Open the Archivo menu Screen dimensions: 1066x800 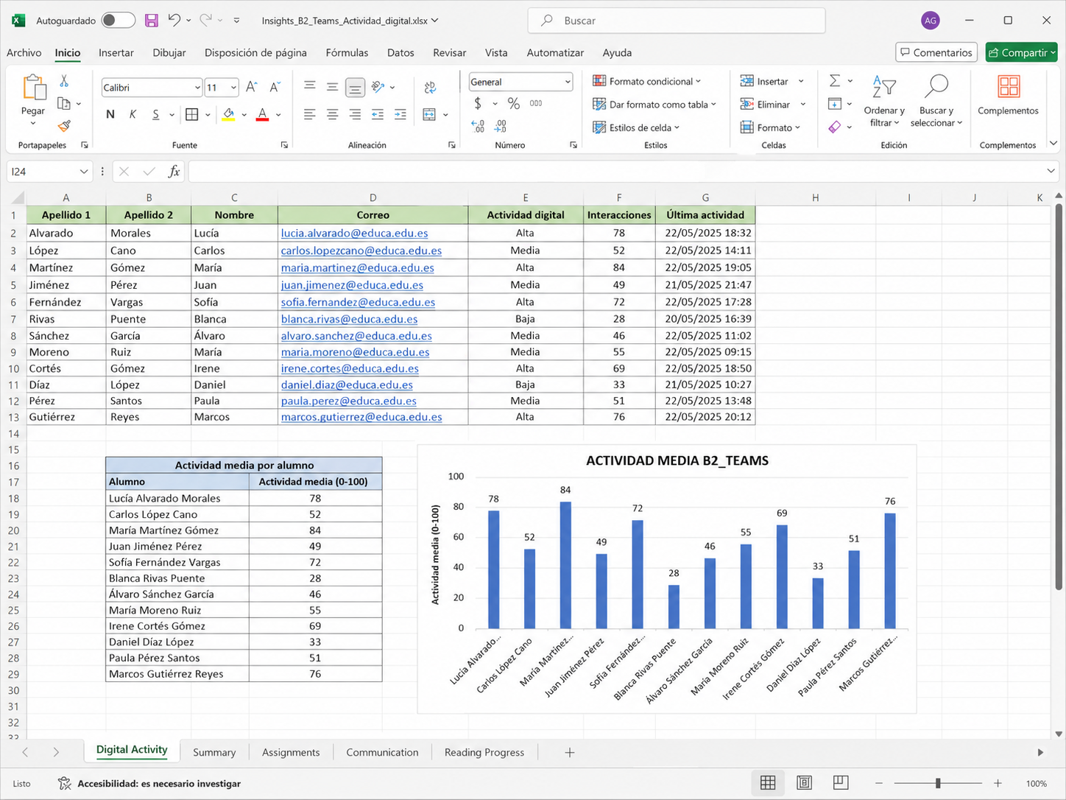click(x=24, y=53)
